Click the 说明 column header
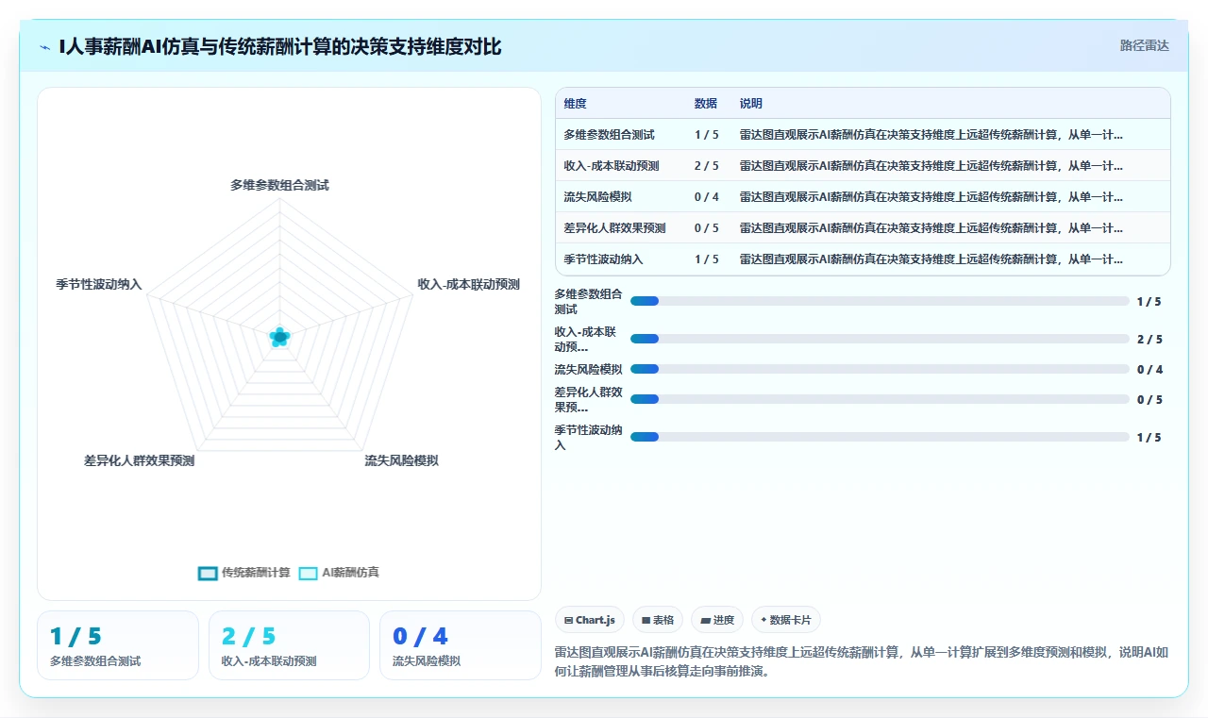Viewport: 1208px width, 718px height. (x=751, y=104)
